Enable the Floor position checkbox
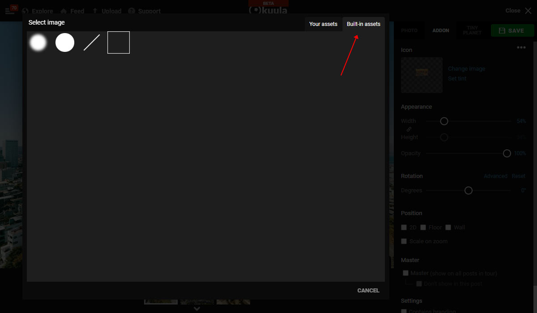 point(423,228)
